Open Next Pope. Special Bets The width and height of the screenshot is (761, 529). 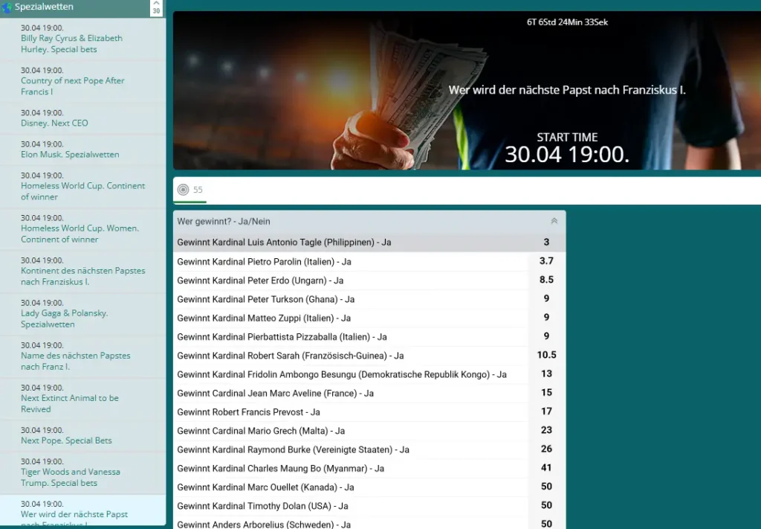coord(82,436)
